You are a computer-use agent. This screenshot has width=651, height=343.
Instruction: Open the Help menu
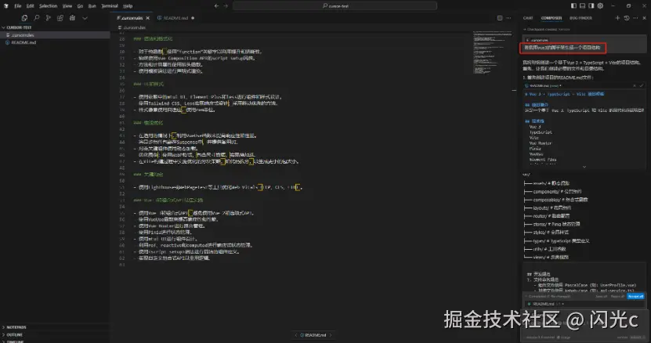point(128,5)
